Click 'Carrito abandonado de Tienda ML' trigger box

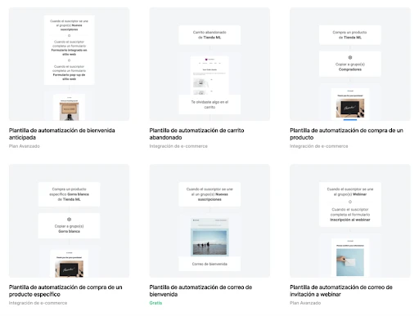tap(209, 35)
